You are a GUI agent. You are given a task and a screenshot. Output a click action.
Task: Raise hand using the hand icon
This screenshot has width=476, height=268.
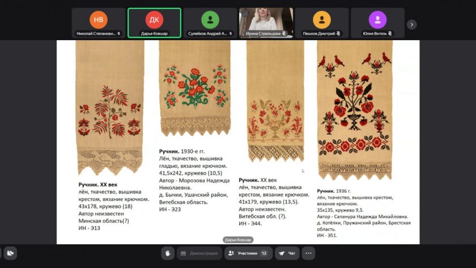168,253
